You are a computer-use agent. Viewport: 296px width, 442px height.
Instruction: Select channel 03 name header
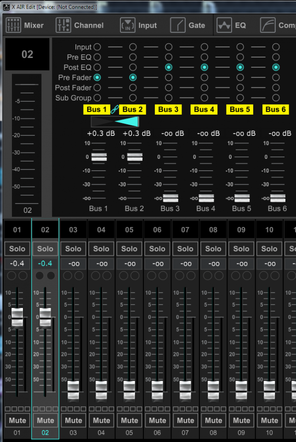(73, 230)
